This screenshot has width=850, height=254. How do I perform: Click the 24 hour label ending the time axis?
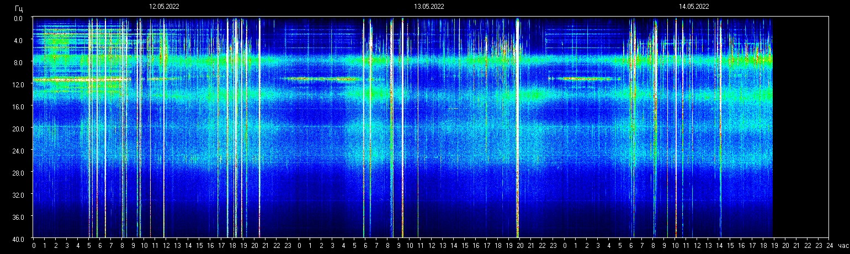pyautogui.click(x=829, y=246)
